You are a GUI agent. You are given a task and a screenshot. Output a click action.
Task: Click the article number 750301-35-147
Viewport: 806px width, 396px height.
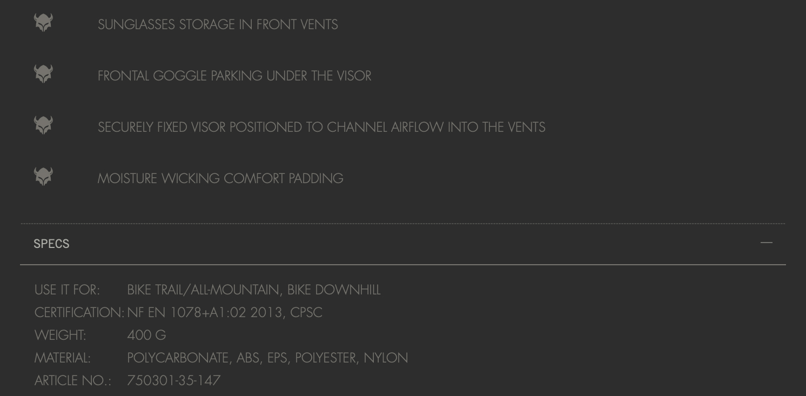[173, 381]
